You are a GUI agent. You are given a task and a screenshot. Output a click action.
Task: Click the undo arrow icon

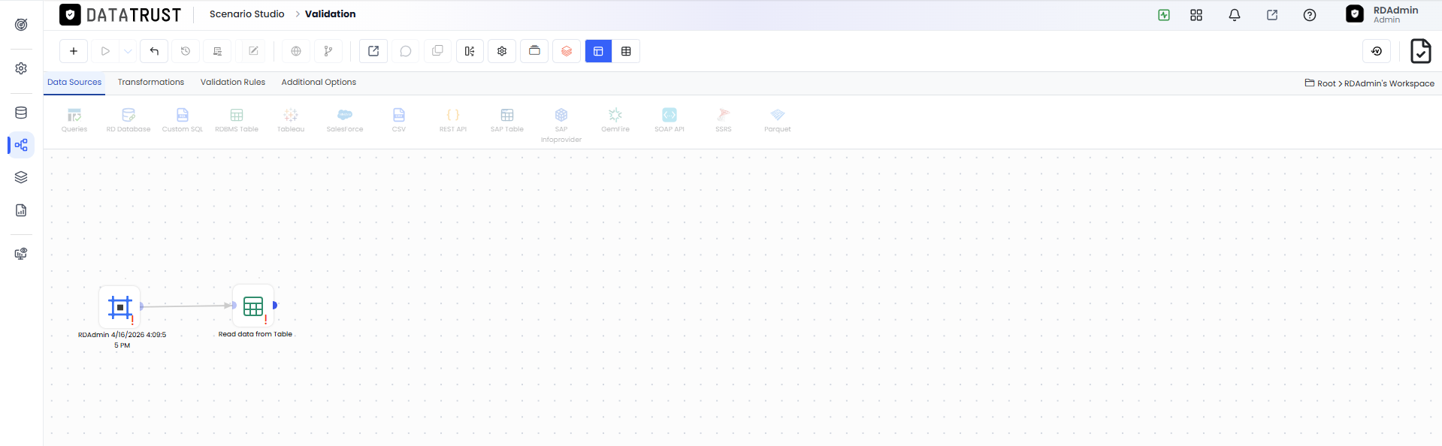(x=154, y=51)
